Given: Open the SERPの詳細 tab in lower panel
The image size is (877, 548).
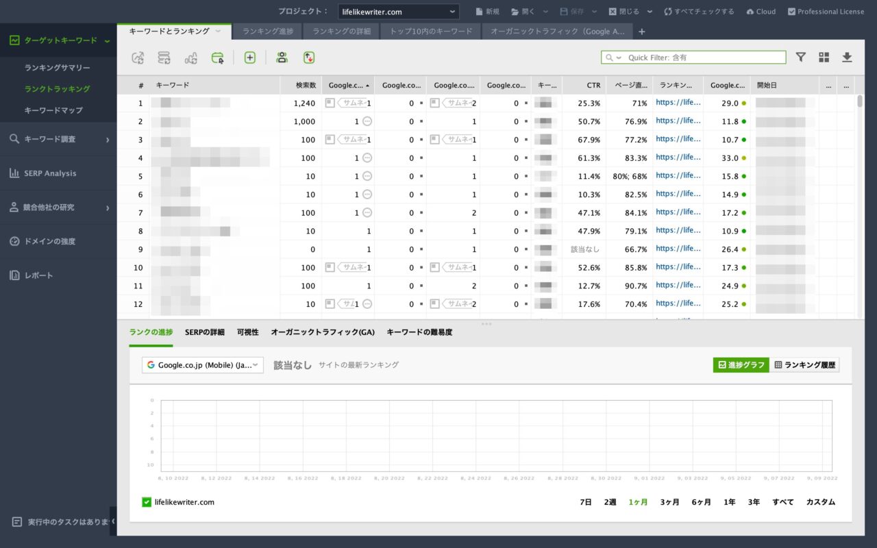Looking at the screenshot, I should [204, 332].
